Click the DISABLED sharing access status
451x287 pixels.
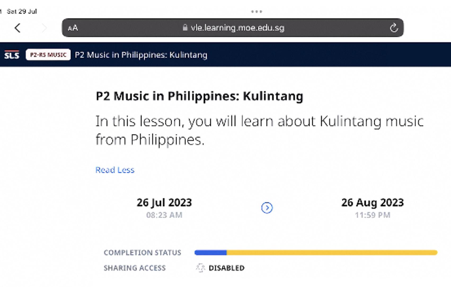pyautogui.click(x=227, y=268)
